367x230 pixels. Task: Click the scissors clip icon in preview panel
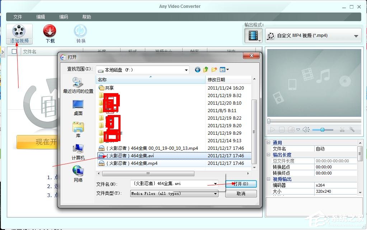[x=342, y=130]
